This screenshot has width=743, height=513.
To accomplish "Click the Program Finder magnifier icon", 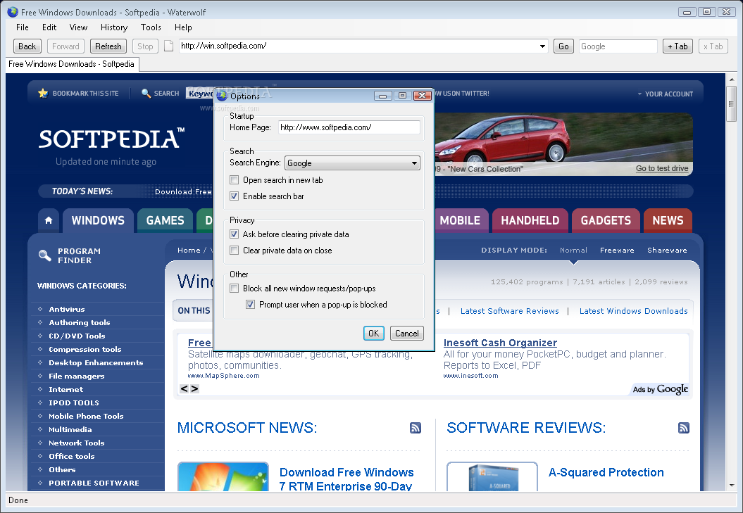I will [44, 255].
